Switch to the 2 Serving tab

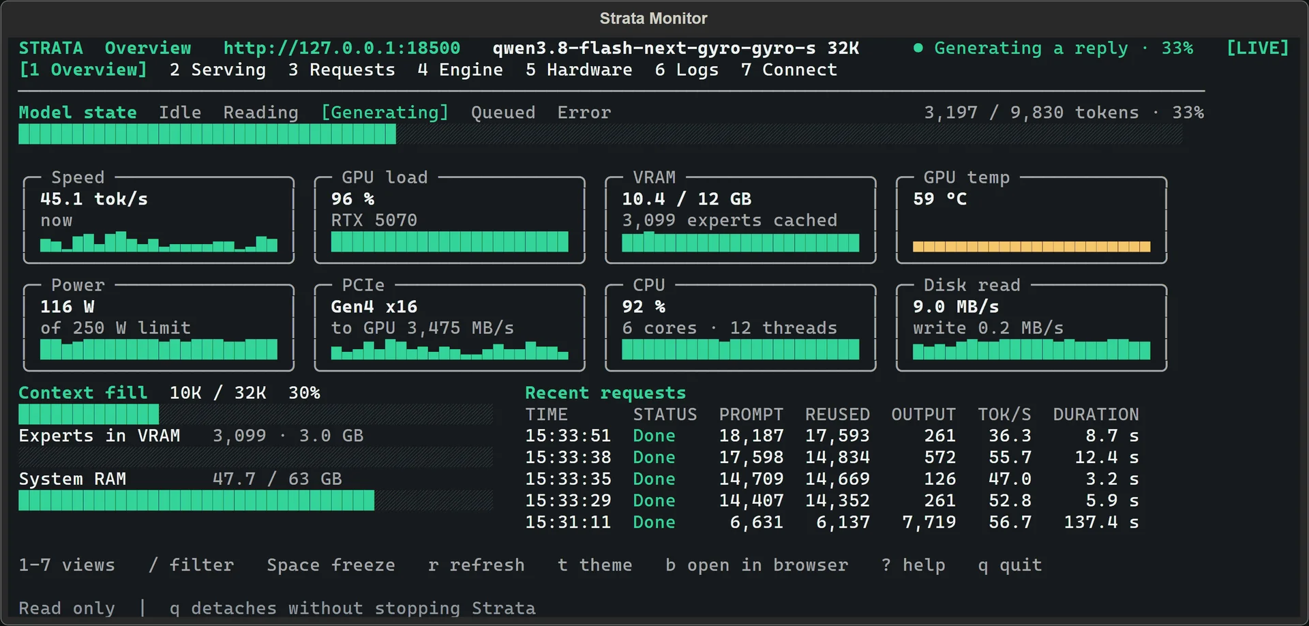point(217,70)
